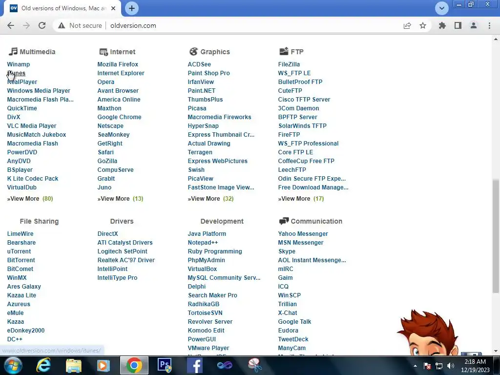
Task: Open the Winamp link
Action: pos(19,64)
